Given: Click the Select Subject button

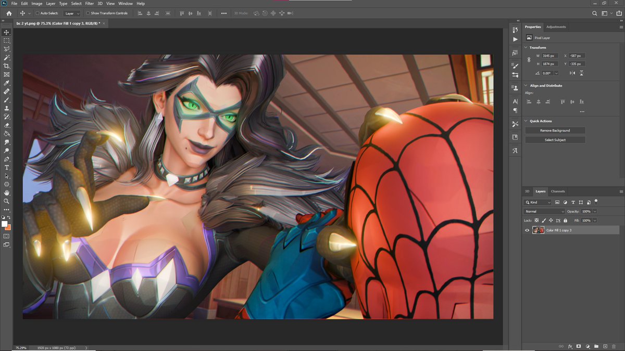Looking at the screenshot, I should tap(555, 140).
